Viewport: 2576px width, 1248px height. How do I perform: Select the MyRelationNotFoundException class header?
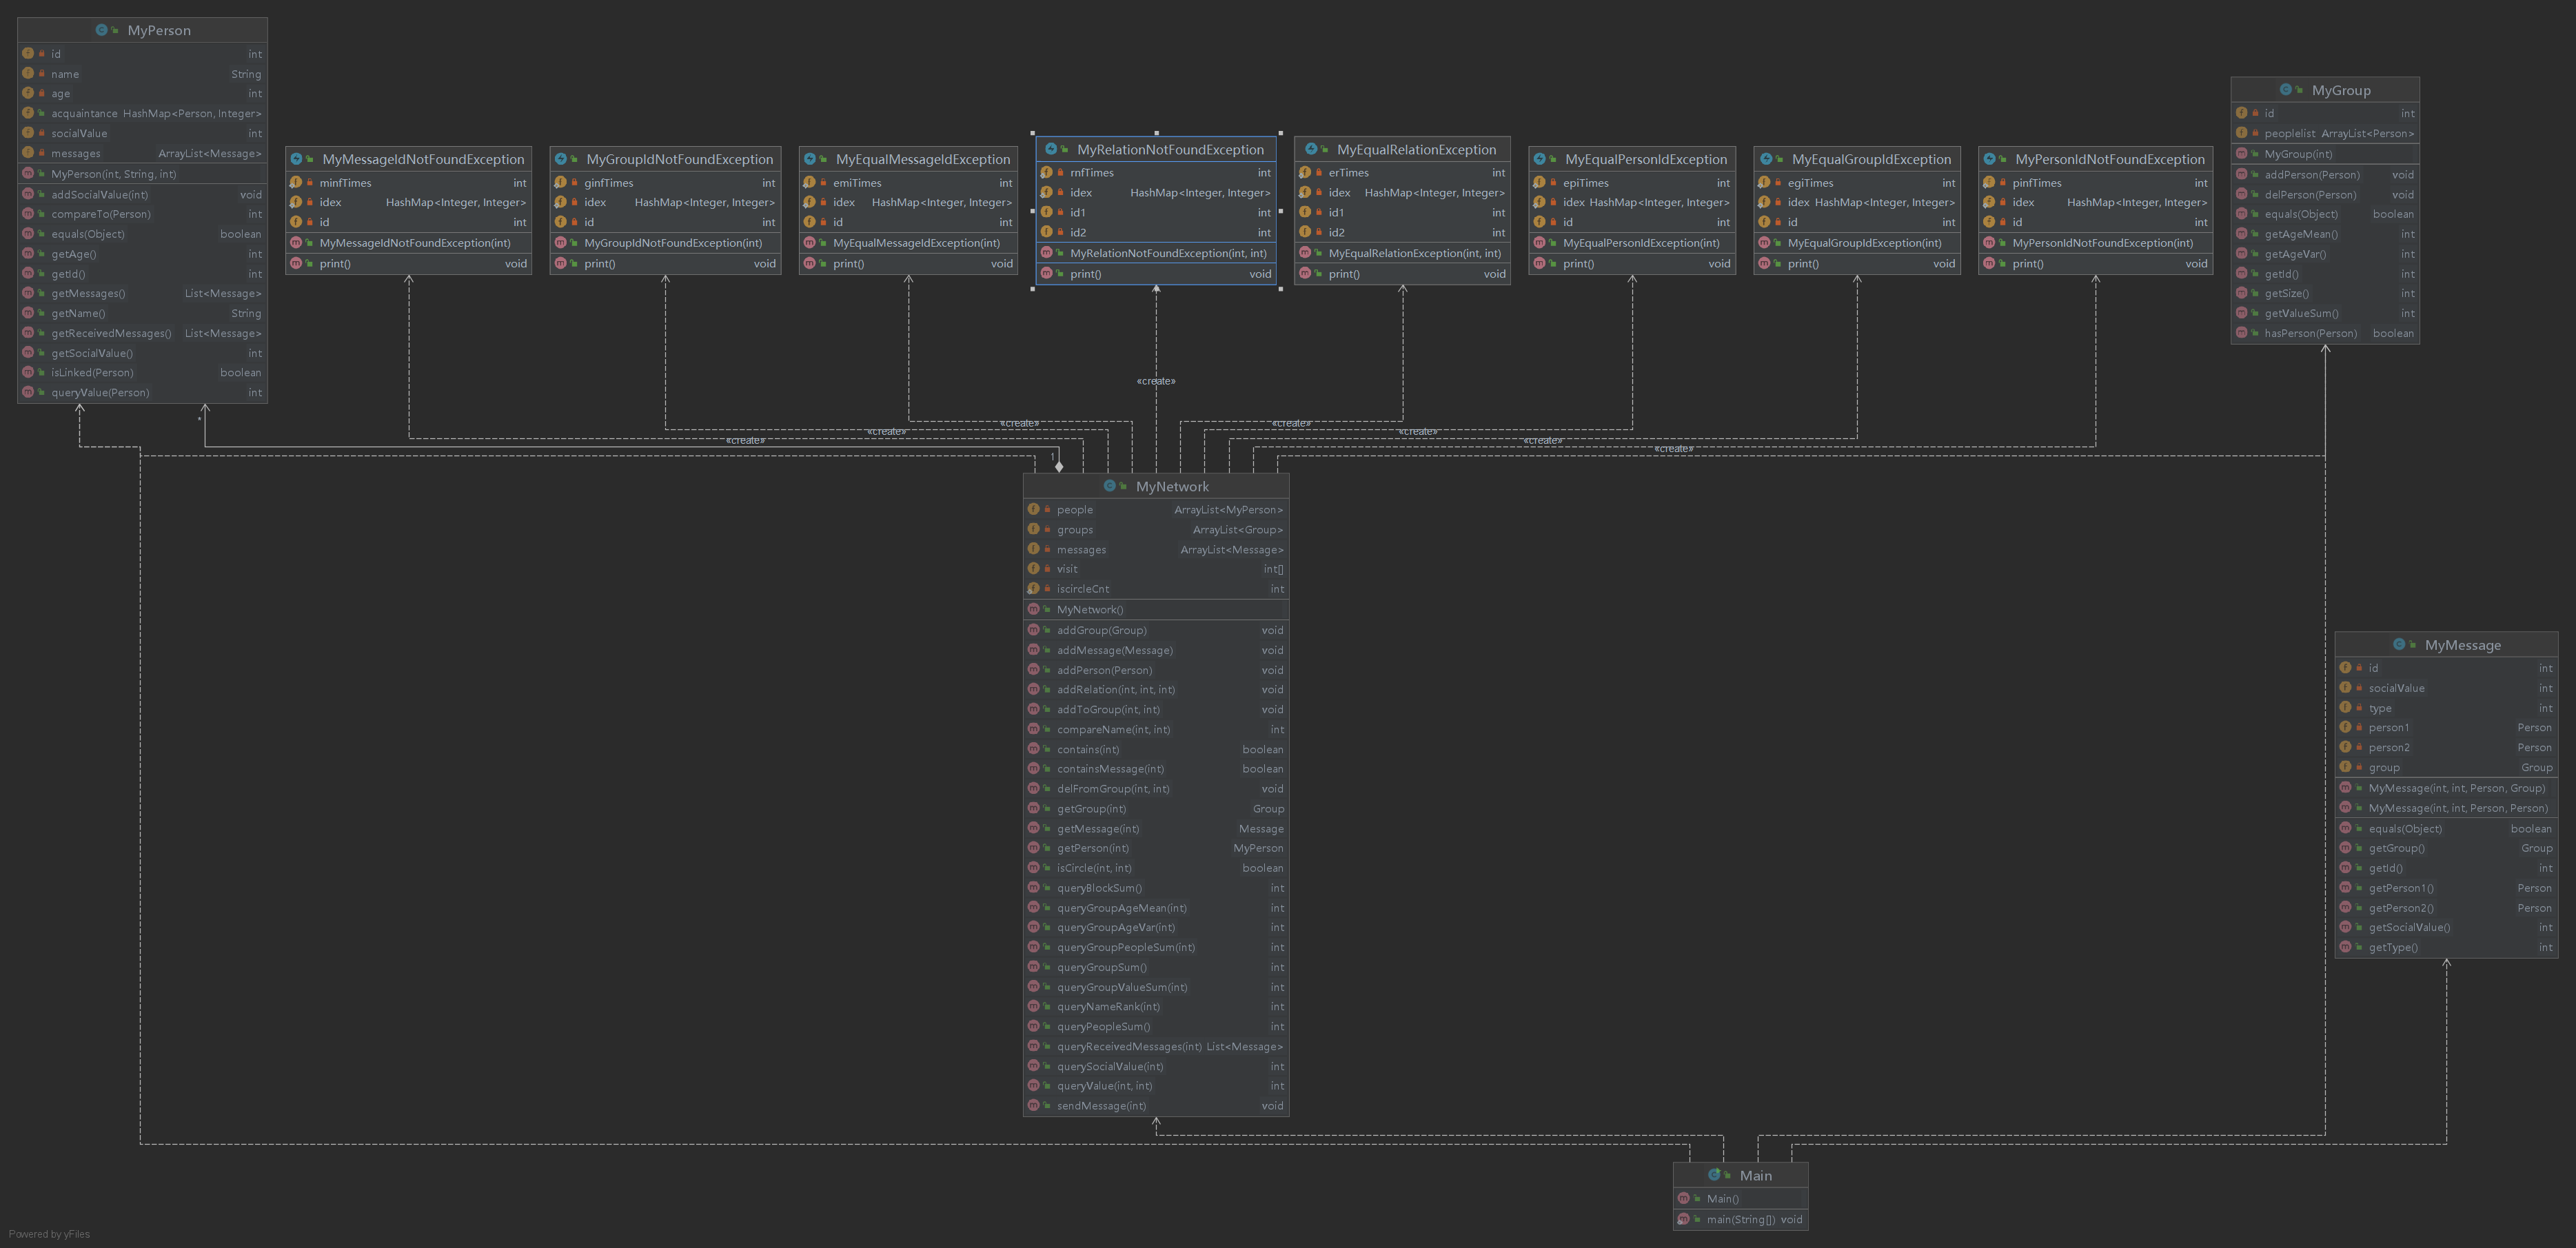click(x=1170, y=149)
